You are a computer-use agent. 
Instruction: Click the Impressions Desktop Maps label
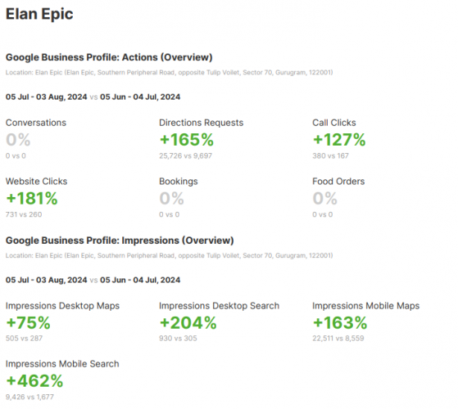pos(62,306)
